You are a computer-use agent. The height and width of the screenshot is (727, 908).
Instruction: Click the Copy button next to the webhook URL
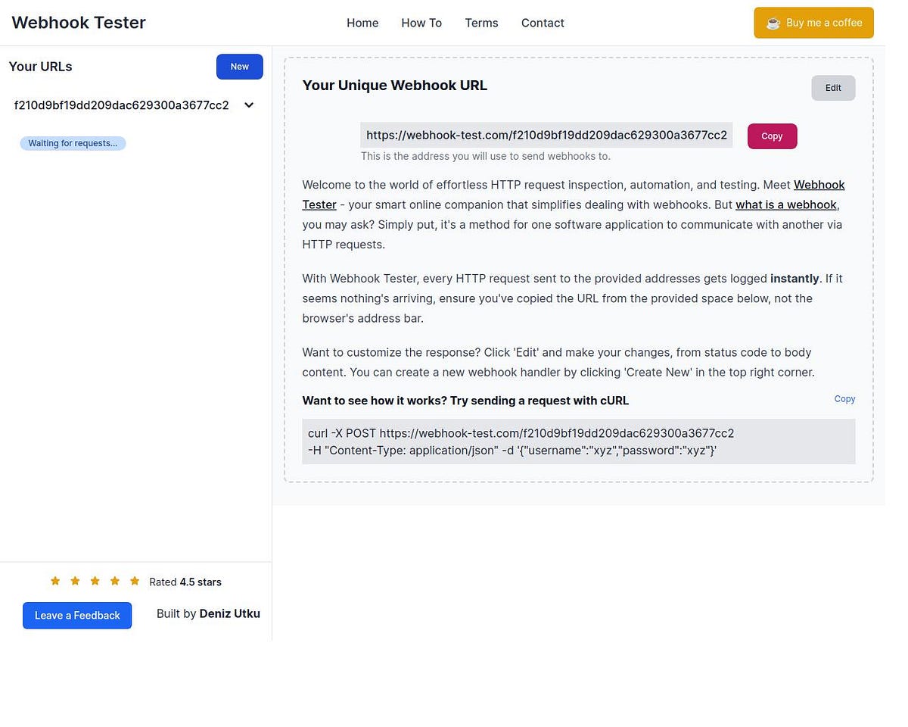(x=772, y=136)
